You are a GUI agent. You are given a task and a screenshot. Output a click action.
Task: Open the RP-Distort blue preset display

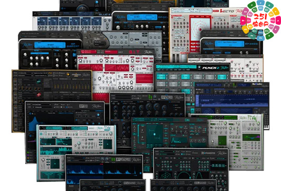(50, 45)
